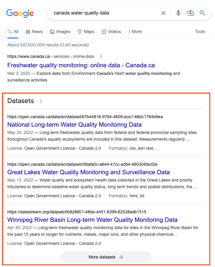Click the arrow in More datasets
The height and width of the screenshot is (267, 215).
(x=121, y=257)
